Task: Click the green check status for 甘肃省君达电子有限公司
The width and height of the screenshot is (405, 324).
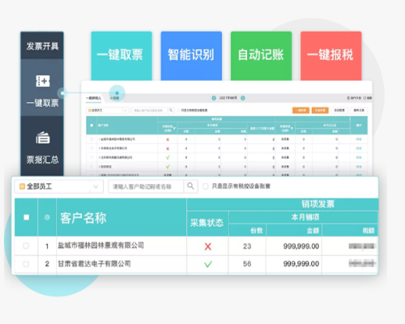Action: click(208, 264)
